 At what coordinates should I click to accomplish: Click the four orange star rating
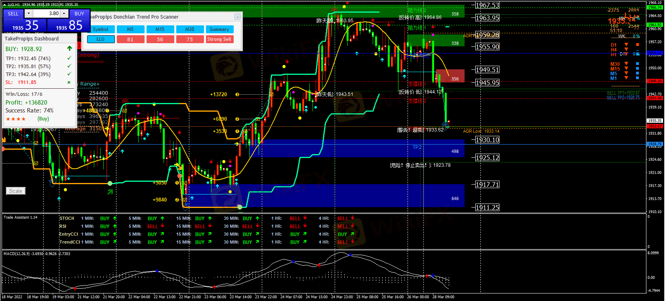16,119
